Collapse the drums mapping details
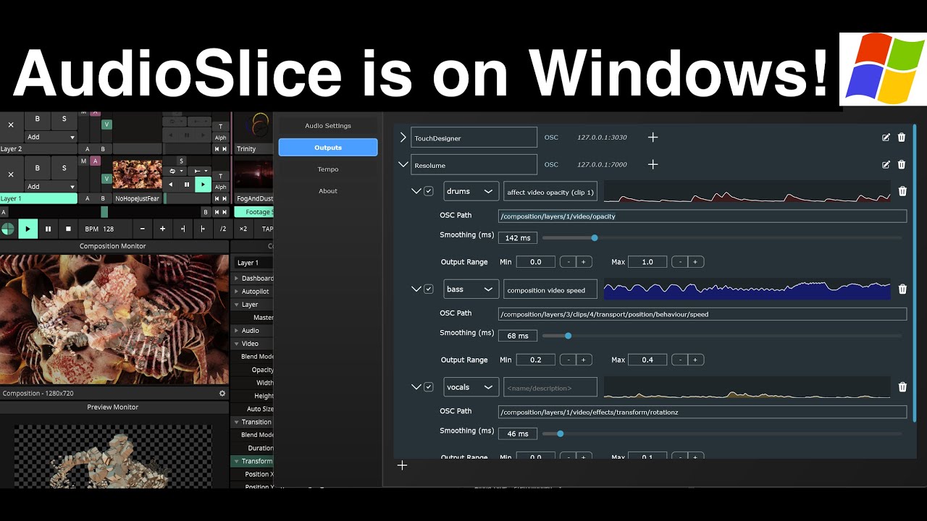Screen dimensions: 927x521 (416, 192)
